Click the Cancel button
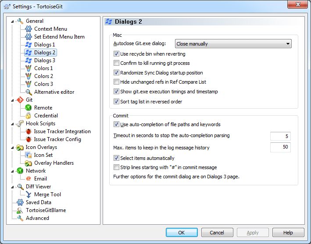Image resolution: width=311 pixels, height=244 pixels. point(217,233)
